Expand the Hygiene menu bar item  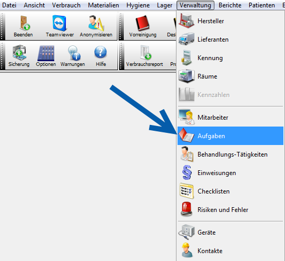point(138,5)
